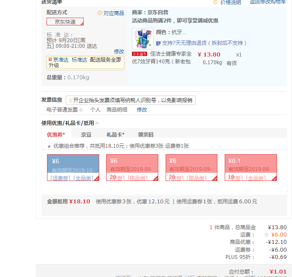The width and height of the screenshot is (292, 277).
Task: Open 对应商品 link
Action: click(113, 13)
